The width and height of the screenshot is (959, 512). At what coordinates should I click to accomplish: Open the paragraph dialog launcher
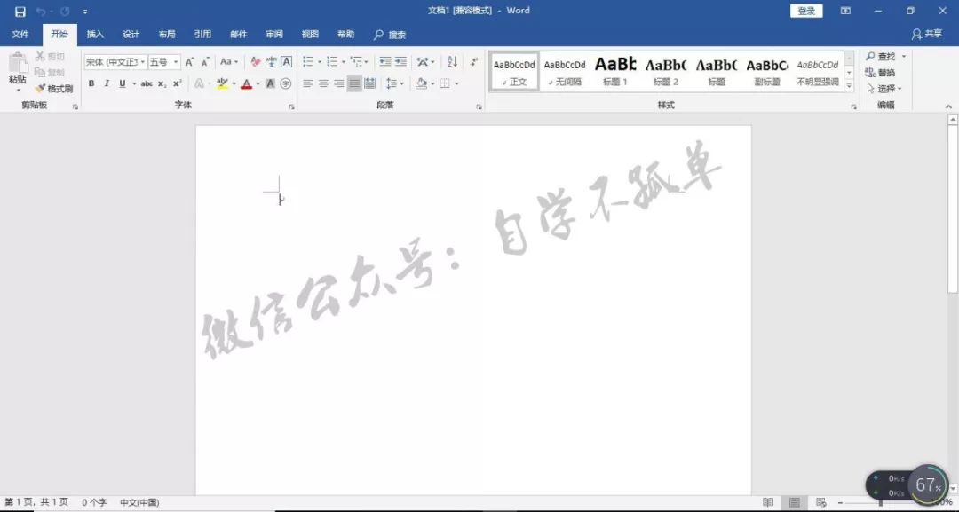(479, 106)
